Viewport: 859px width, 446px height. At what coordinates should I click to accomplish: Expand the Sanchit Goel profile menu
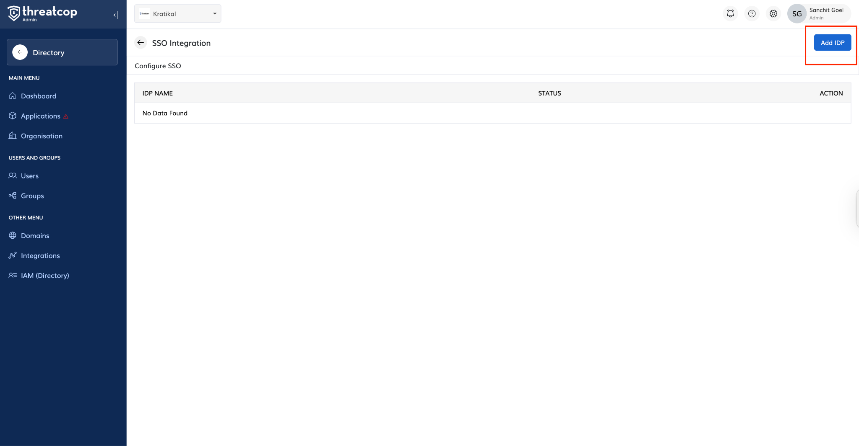826,13
